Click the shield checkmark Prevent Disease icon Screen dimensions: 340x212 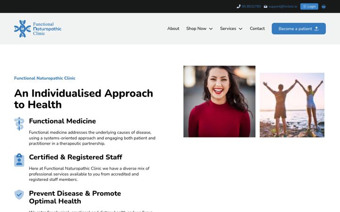coord(19,195)
